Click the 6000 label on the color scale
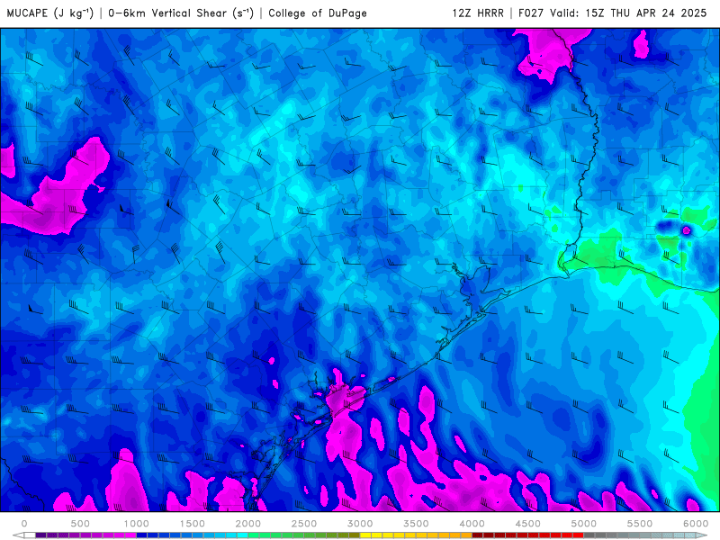This screenshot has width=720, height=540. 696,524
